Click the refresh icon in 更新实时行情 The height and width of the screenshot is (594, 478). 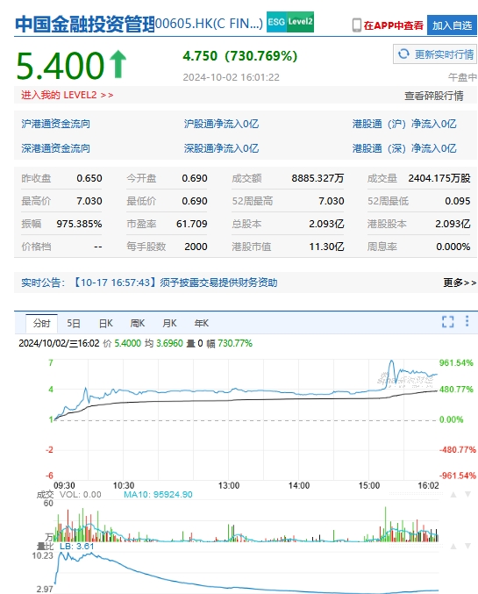pos(403,54)
